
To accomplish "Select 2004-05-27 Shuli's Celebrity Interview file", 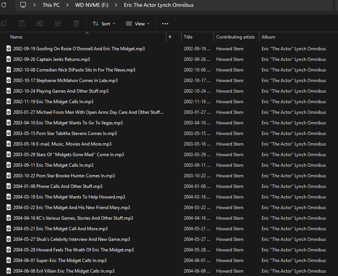I will pos(71,239).
